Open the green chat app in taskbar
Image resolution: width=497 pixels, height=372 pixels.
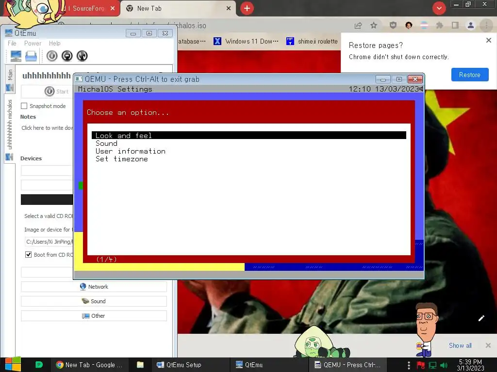39,365
